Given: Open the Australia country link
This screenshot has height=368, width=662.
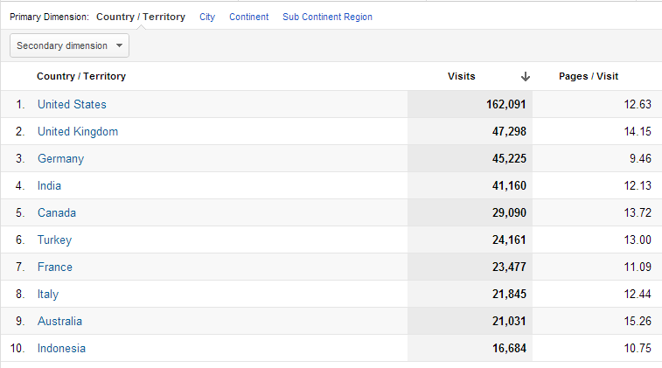Looking at the screenshot, I should 59,321.
